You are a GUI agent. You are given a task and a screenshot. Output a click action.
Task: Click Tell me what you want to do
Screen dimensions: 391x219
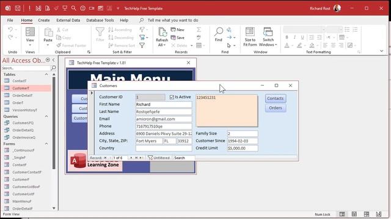pyautogui.click(x=173, y=20)
